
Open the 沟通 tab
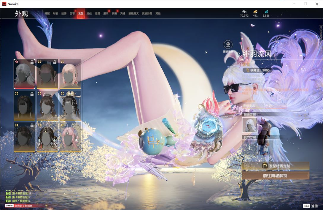coord(123,13)
